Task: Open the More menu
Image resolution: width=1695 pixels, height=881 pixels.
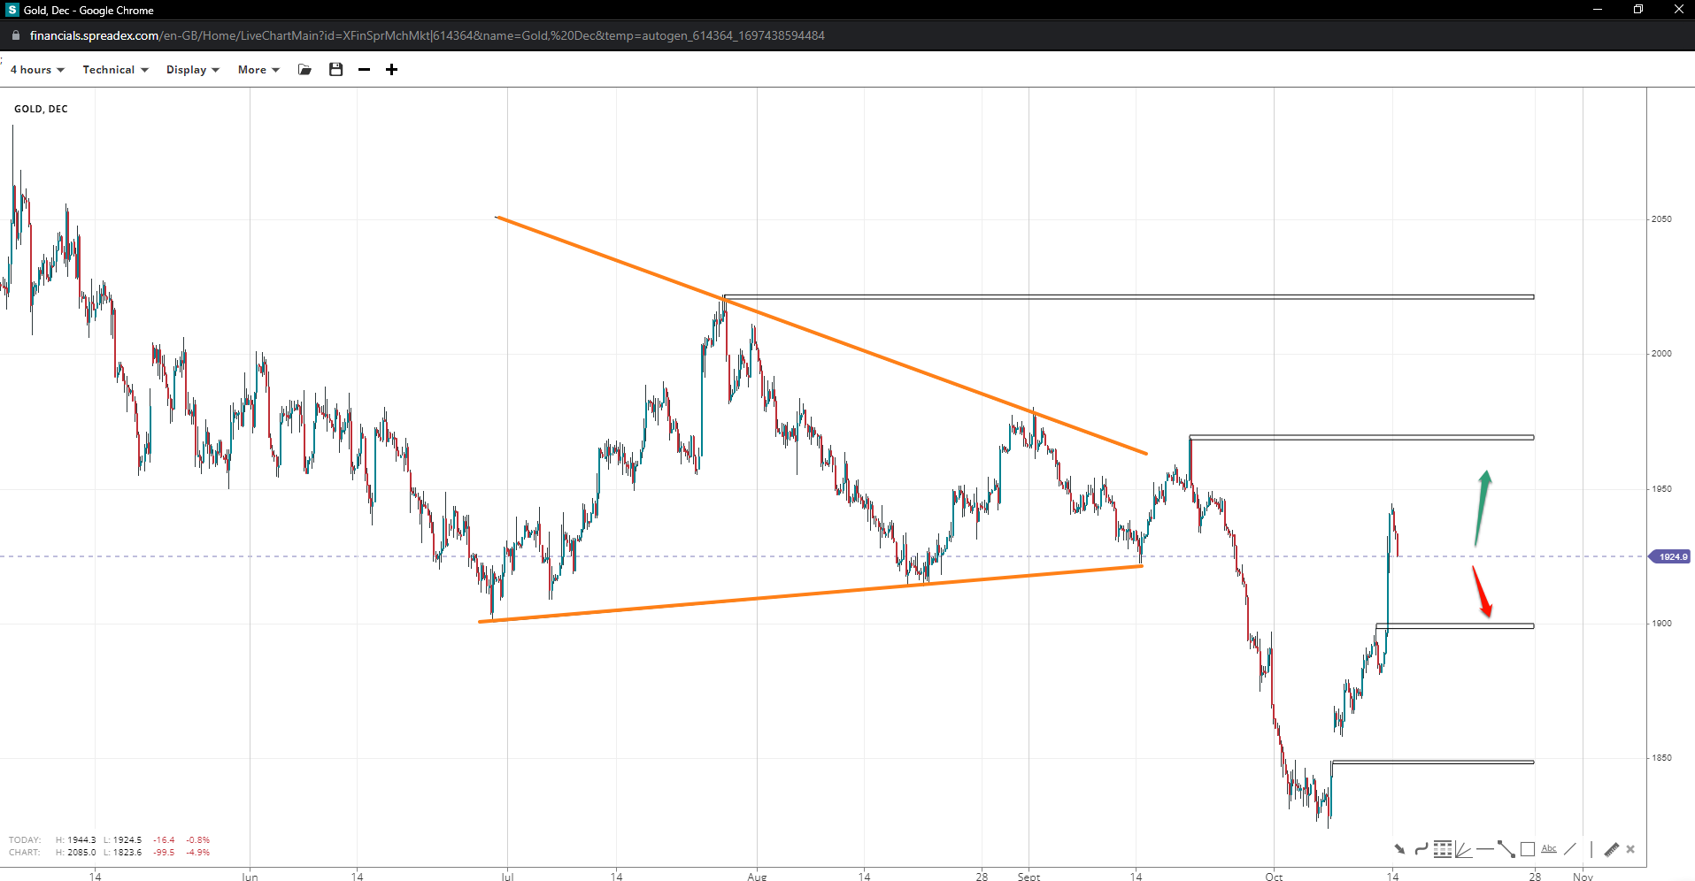Action: (258, 70)
